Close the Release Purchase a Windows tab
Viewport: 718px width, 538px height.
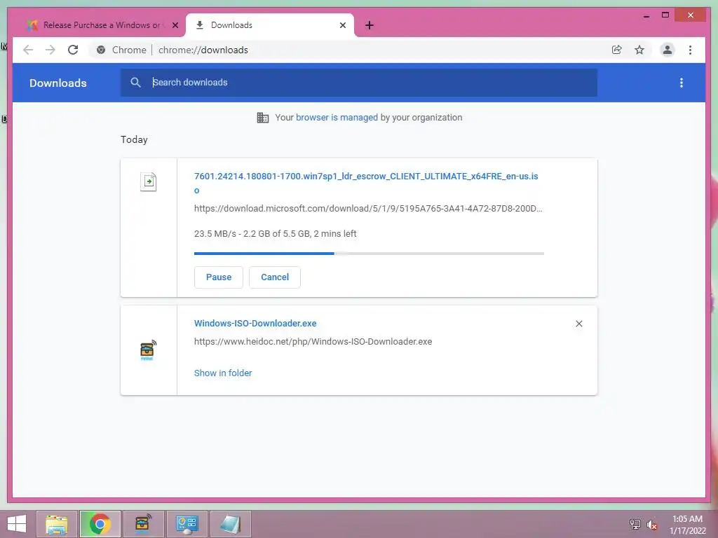[x=175, y=26]
